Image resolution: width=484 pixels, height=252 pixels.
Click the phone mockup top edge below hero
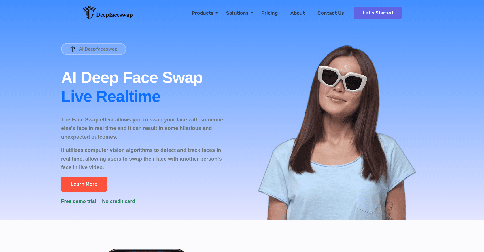(146, 250)
